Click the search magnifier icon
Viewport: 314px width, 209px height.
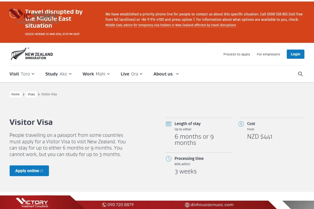coord(300,74)
